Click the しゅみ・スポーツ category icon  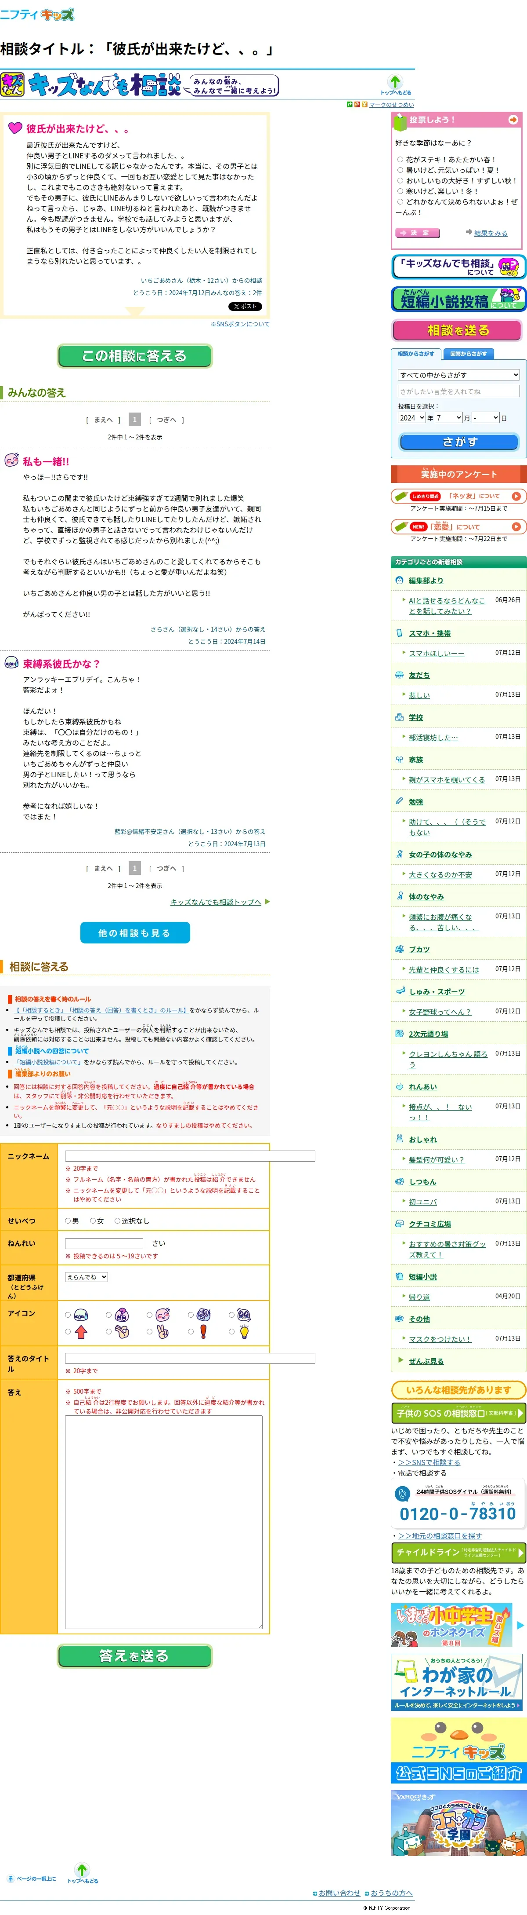pyautogui.click(x=400, y=991)
